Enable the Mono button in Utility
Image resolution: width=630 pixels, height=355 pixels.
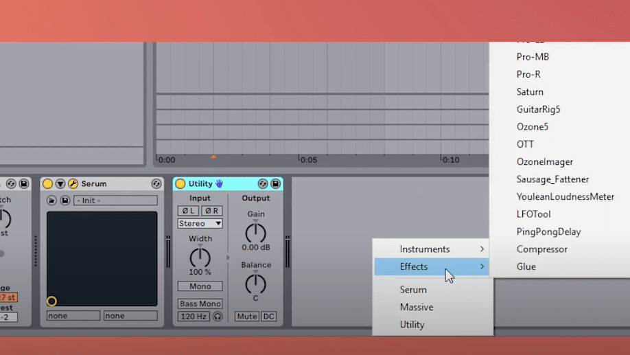(200, 286)
